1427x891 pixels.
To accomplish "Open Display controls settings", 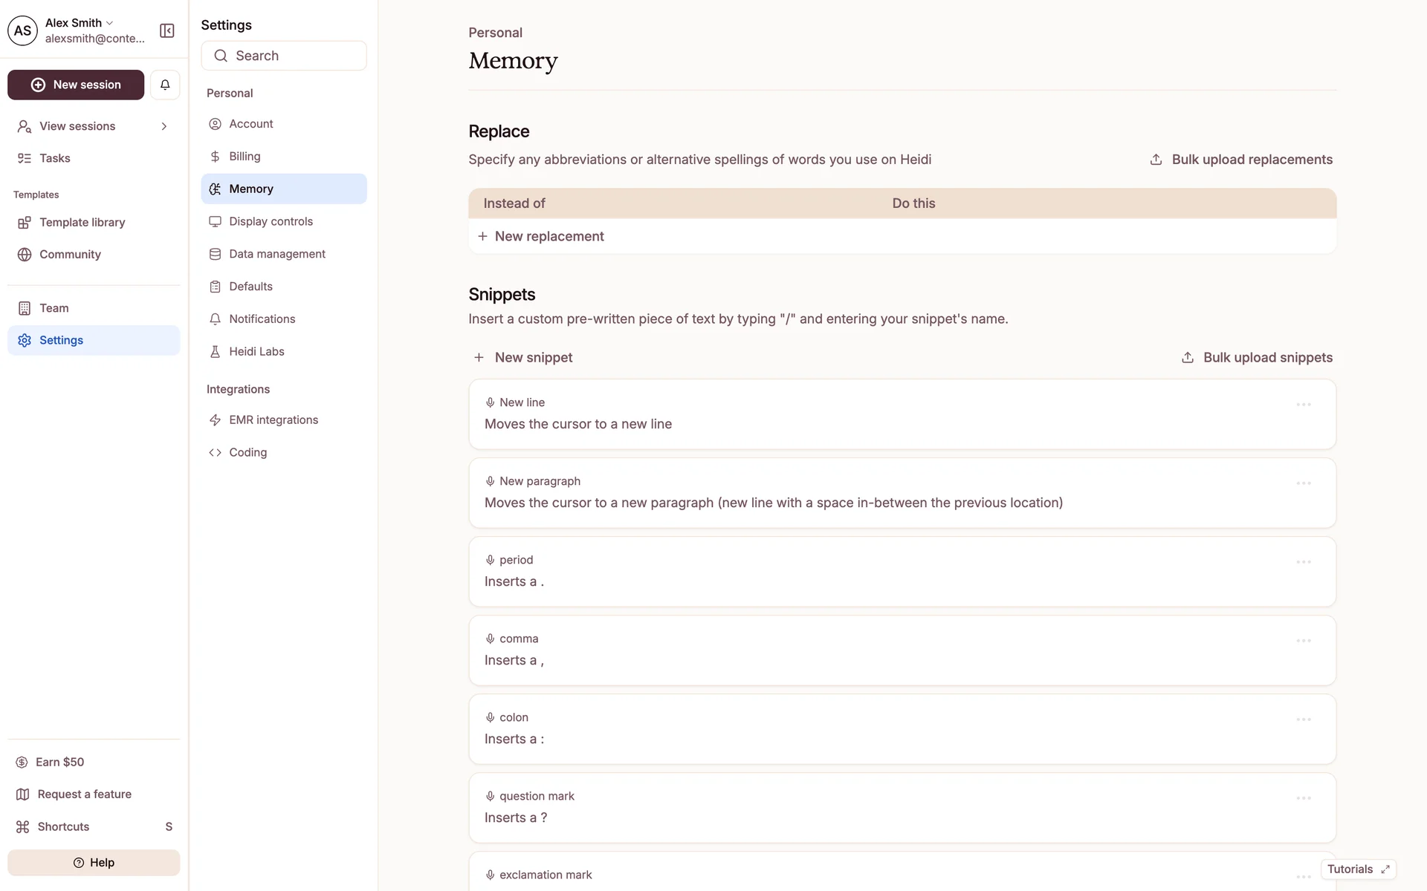I will [x=271, y=221].
